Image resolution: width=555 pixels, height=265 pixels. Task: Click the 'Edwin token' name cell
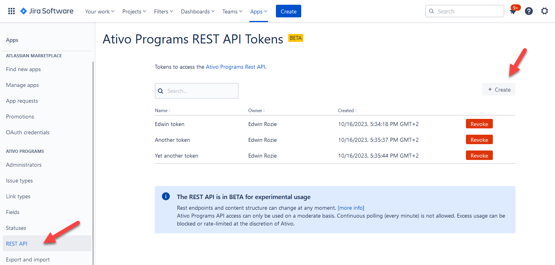(x=170, y=124)
